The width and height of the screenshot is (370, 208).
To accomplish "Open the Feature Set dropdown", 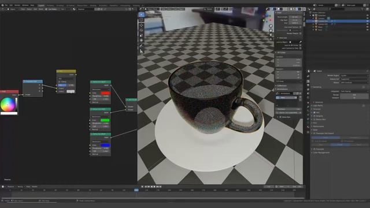I will click(354, 79).
